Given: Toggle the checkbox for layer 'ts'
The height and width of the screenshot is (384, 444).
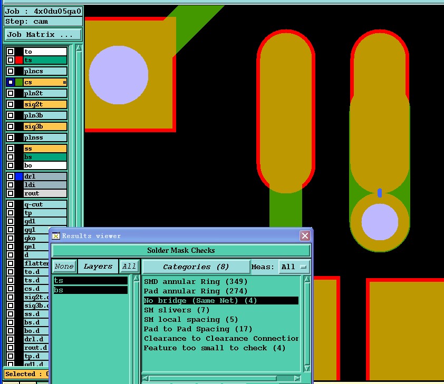Looking at the screenshot, I should 11,60.
